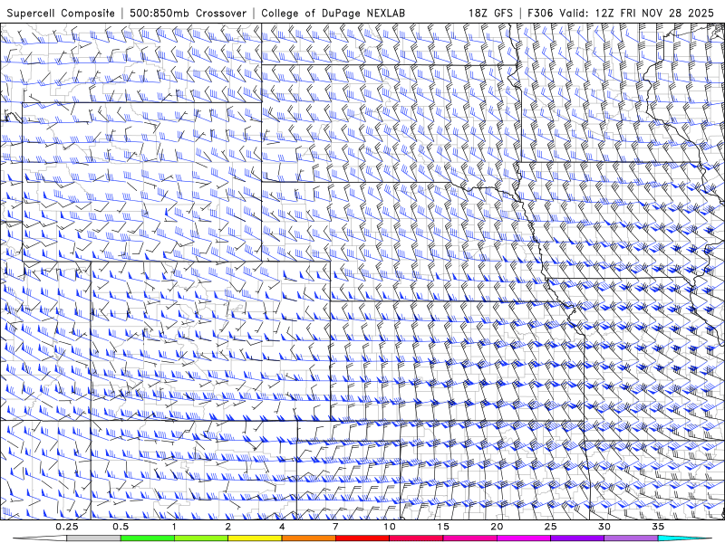Click the gray 0.25–0.5 legend color segment
725x543 pixels.
pyautogui.click(x=93, y=538)
